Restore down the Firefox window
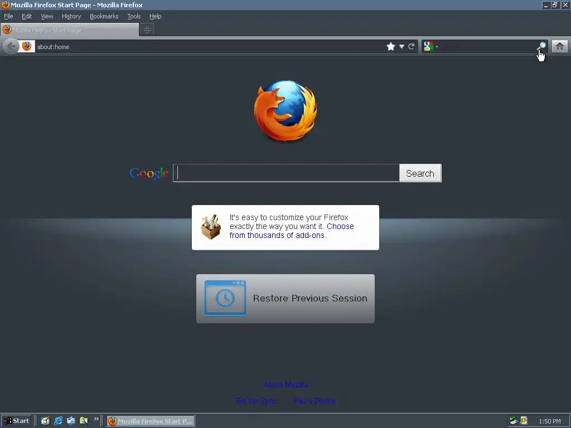Image resolution: width=571 pixels, height=428 pixels. [555, 4]
